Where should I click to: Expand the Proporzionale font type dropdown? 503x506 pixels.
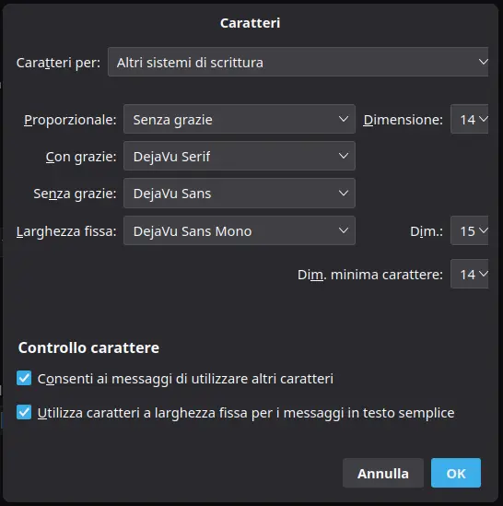240,119
